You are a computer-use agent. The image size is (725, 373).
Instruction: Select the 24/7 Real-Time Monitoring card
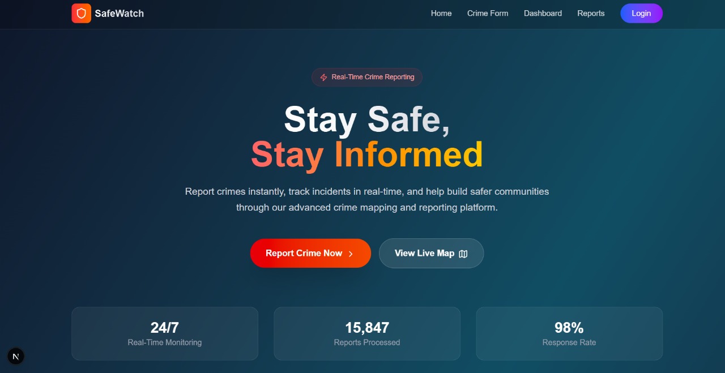[165, 333]
